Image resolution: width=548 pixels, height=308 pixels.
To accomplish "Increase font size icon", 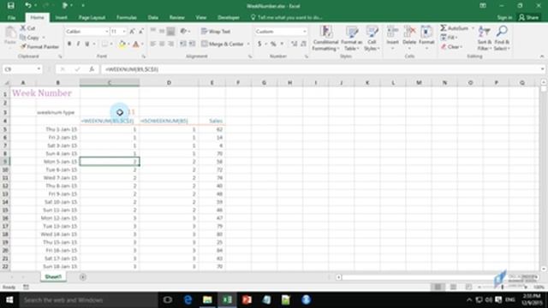I will 132,32.
